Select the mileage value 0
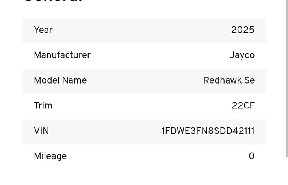 point(252,156)
